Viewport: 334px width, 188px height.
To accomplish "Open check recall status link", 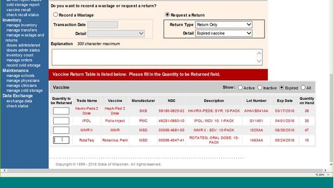I will coord(22,15).
